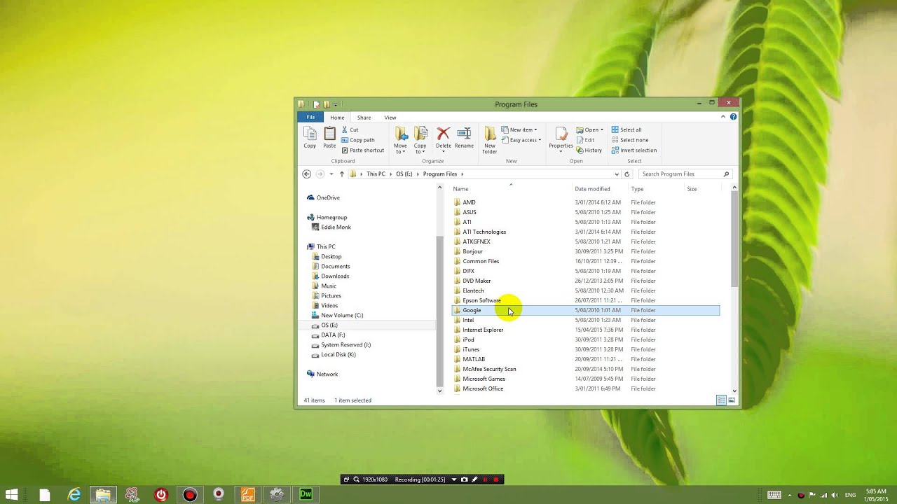Cut the selected item
This screenshot has height=504, width=897.
coord(350,129)
